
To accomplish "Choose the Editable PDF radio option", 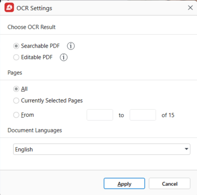I will [16, 57].
